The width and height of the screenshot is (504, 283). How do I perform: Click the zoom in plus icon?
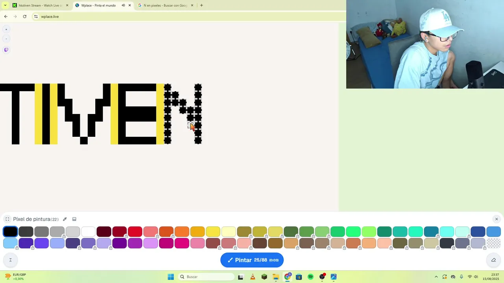pos(6,29)
